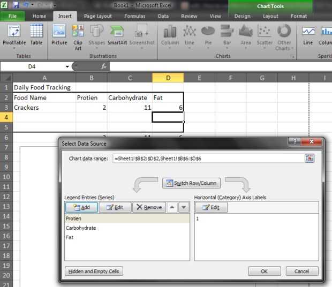
Task: Choose the Pie chart type
Action: point(208,36)
